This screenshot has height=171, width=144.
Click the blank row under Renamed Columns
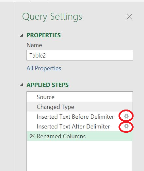coord(80,146)
